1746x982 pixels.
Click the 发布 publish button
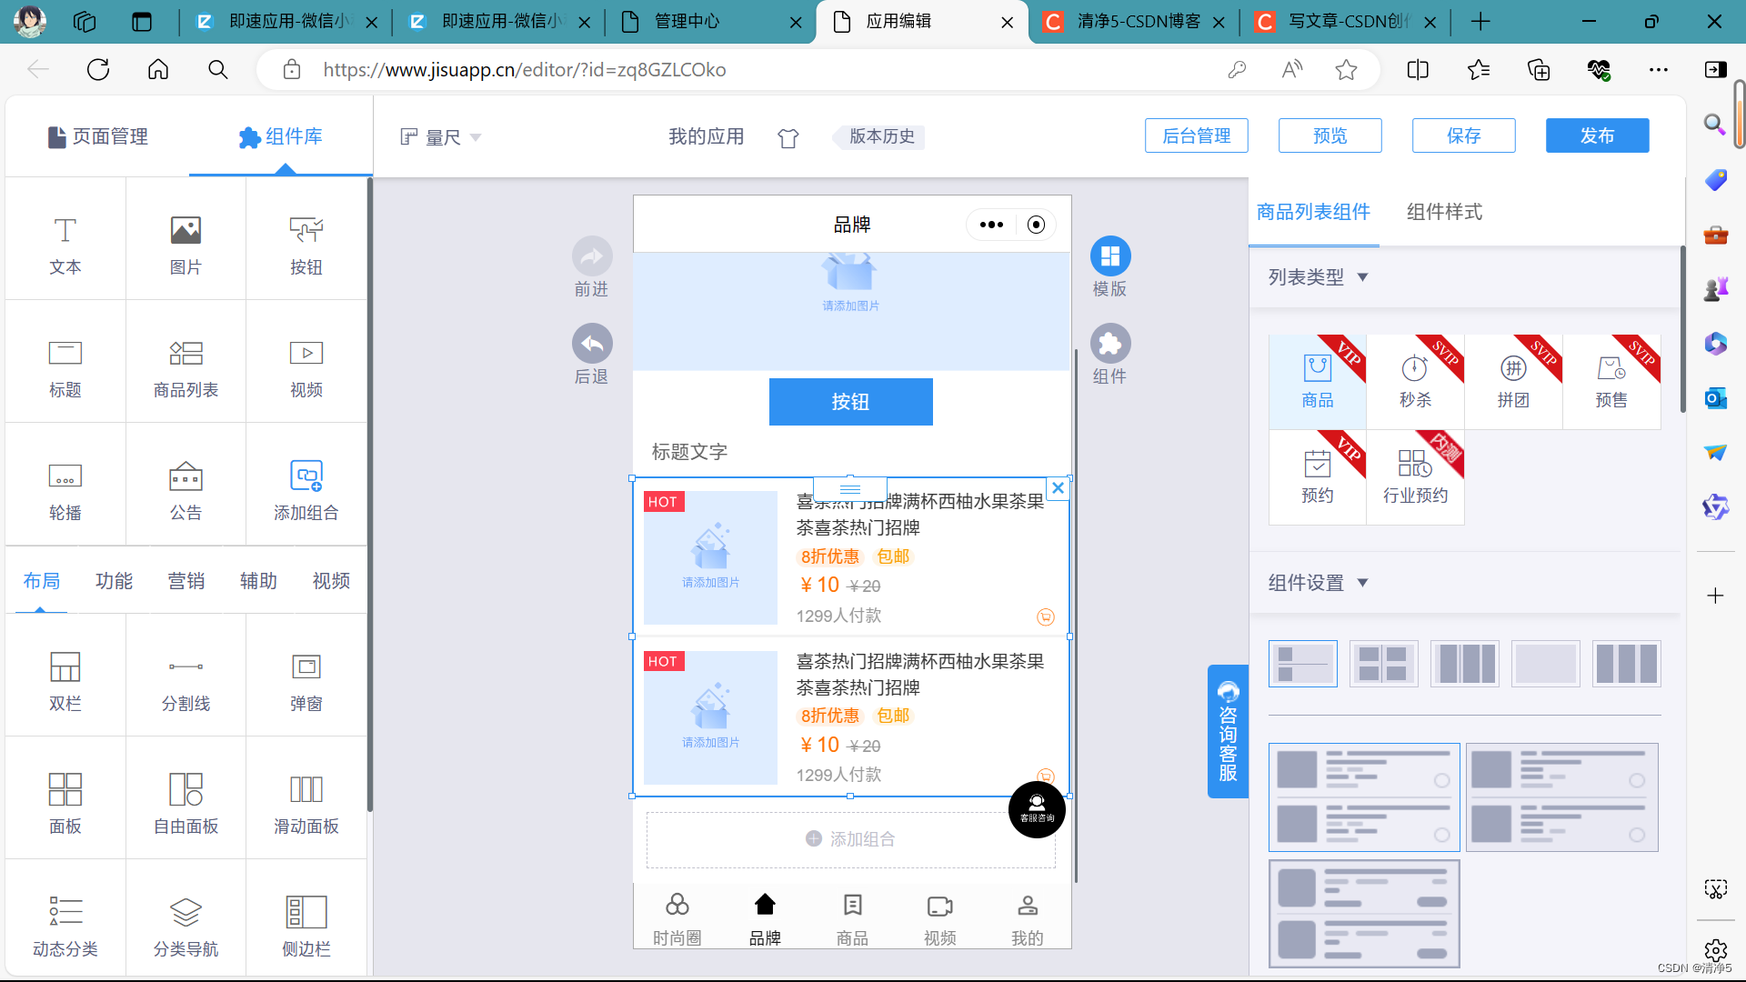pyautogui.click(x=1596, y=135)
